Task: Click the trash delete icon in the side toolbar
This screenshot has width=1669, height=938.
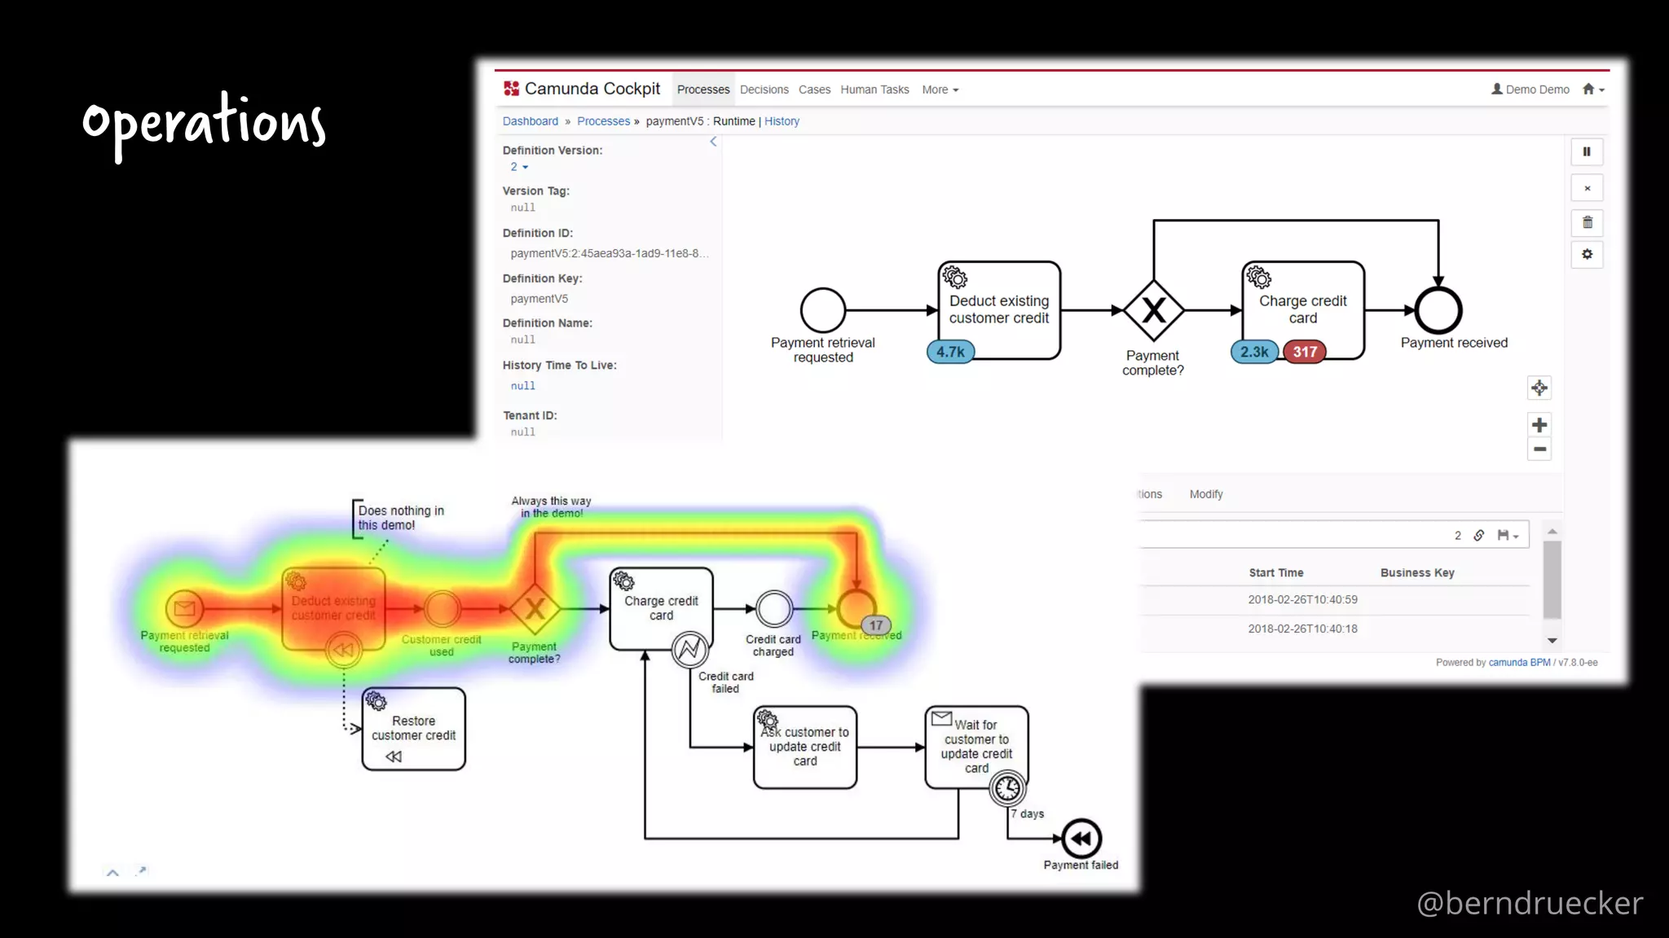Action: 1587,222
